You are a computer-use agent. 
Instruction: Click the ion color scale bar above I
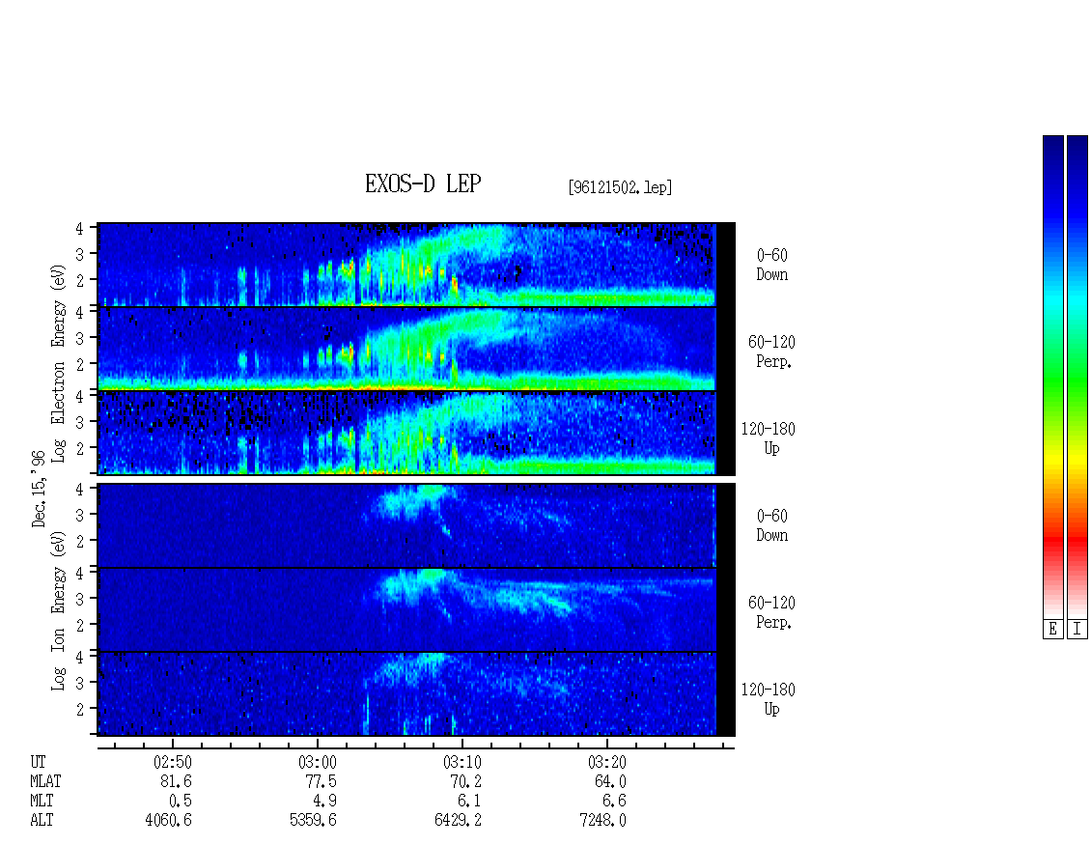[1077, 377]
